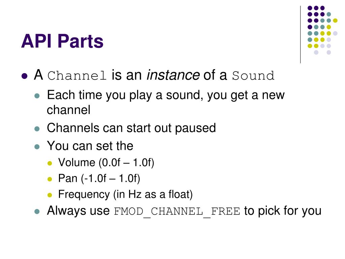Click the word 'Channel' in the first bullet
The height and width of the screenshot is (259, 345).
click(77, 76)
